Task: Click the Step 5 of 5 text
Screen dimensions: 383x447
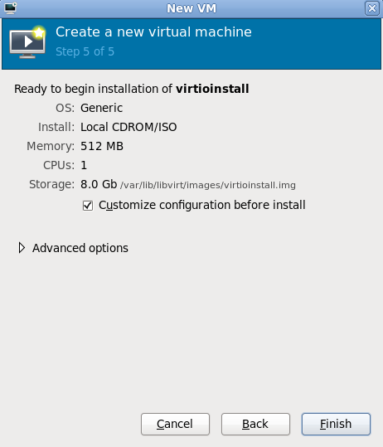Action: click(x=85, y=51)
